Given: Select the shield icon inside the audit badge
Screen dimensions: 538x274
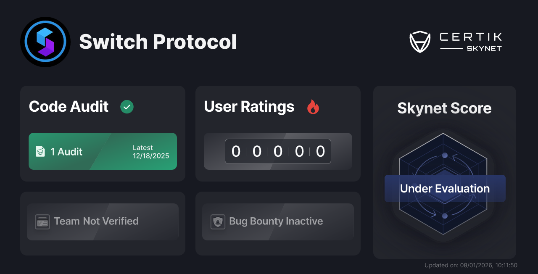Looking at the screenshot, I should [40, 151].
